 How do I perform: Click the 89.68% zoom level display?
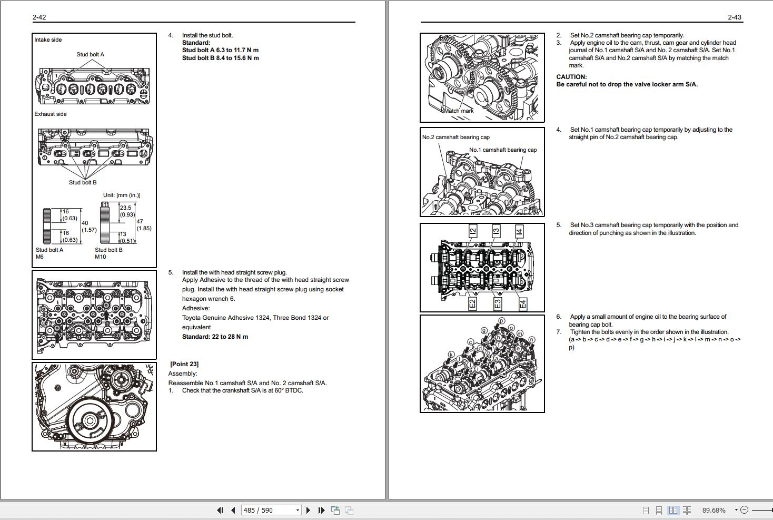pyautogui.click(x=714, y=510)
